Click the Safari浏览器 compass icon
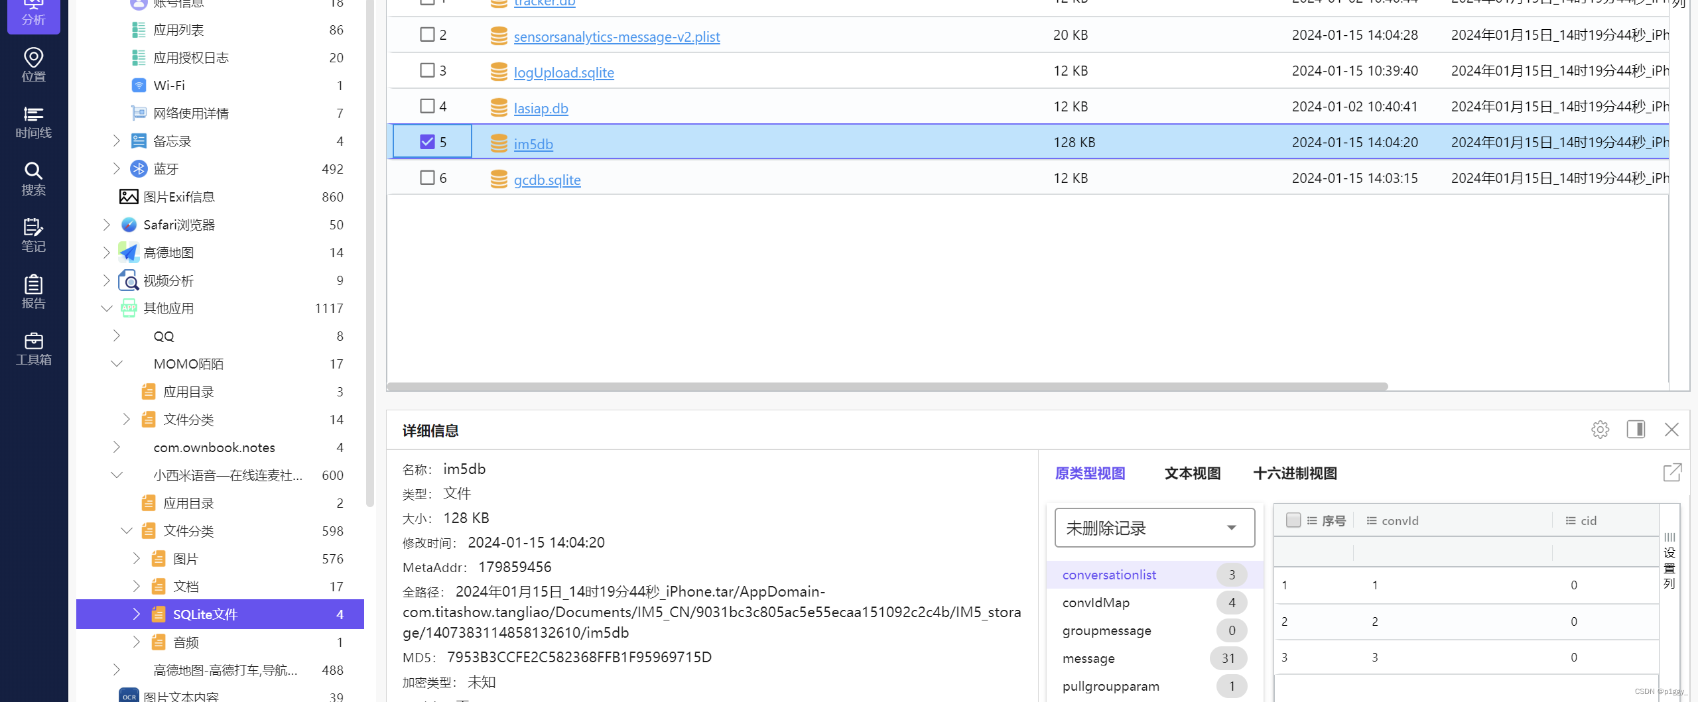 point(129,225)
